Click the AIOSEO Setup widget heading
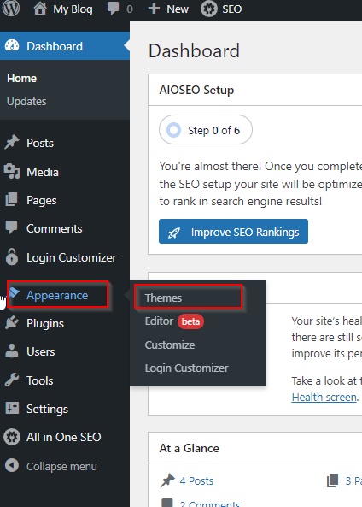This screenshot has height=507, width=362. pyautogui.click(x=196, y=90)
